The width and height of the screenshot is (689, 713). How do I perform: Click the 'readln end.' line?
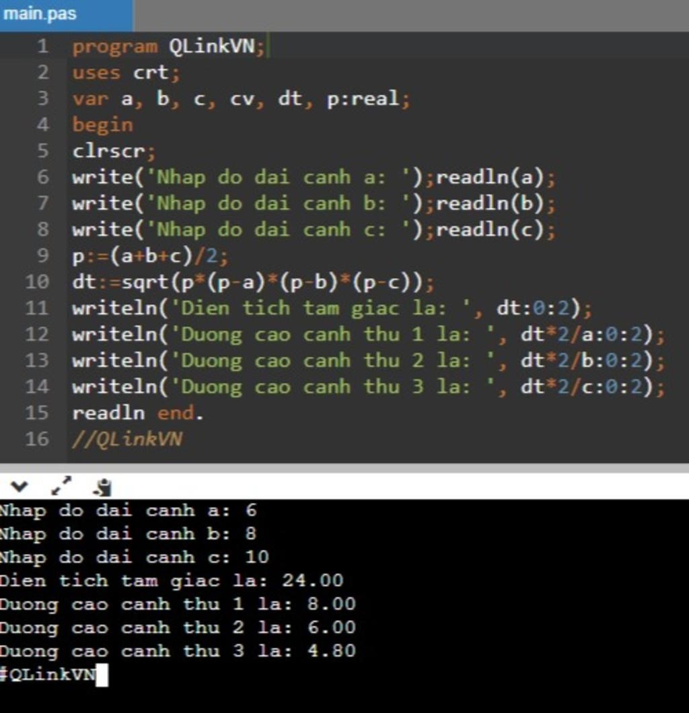tap(138, 413)
